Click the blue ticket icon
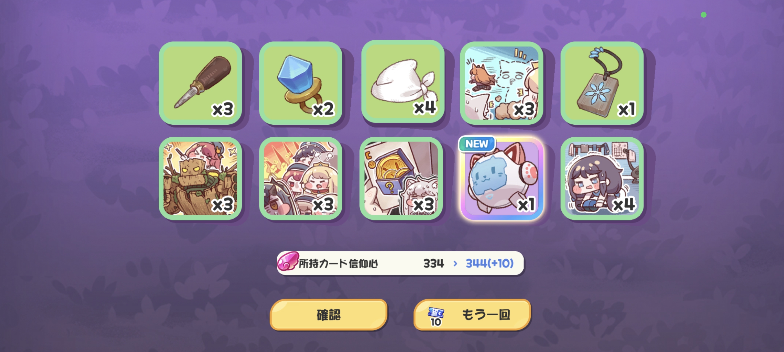 436,312
